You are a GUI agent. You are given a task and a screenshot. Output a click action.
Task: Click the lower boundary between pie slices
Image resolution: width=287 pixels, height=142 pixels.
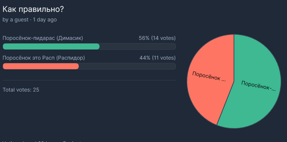point(217,125)
